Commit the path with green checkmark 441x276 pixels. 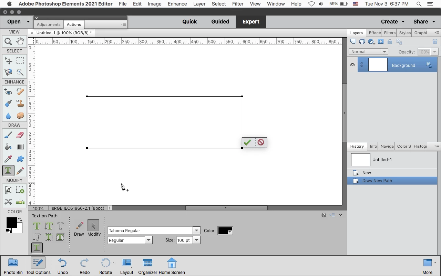click(x=247, y=142)
